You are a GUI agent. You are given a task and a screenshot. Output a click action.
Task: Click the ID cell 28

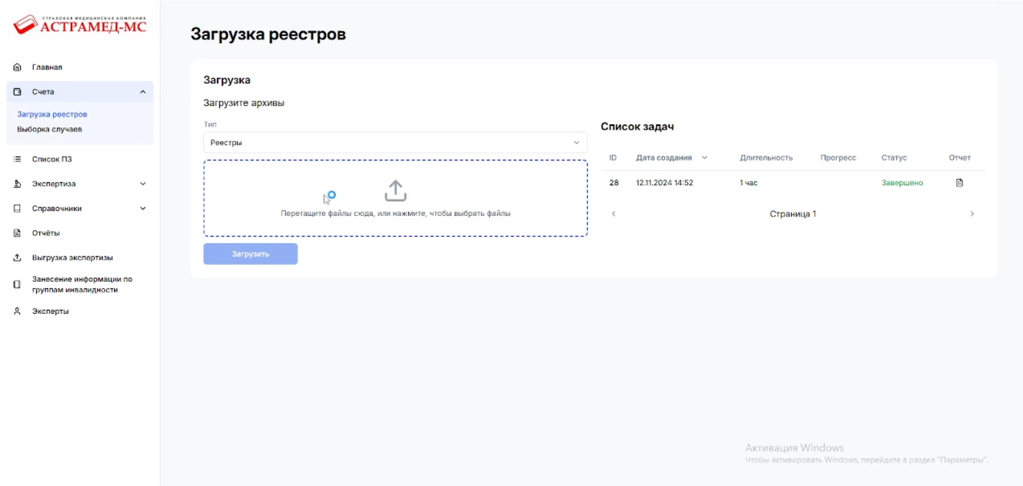click(614, 183)
